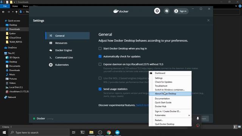Image resolution: width=242 pixels, height=136 pixels.
Task: Expand the Explorer ribbon chevron
Action: pyautogui.click(x=236, y=6)
